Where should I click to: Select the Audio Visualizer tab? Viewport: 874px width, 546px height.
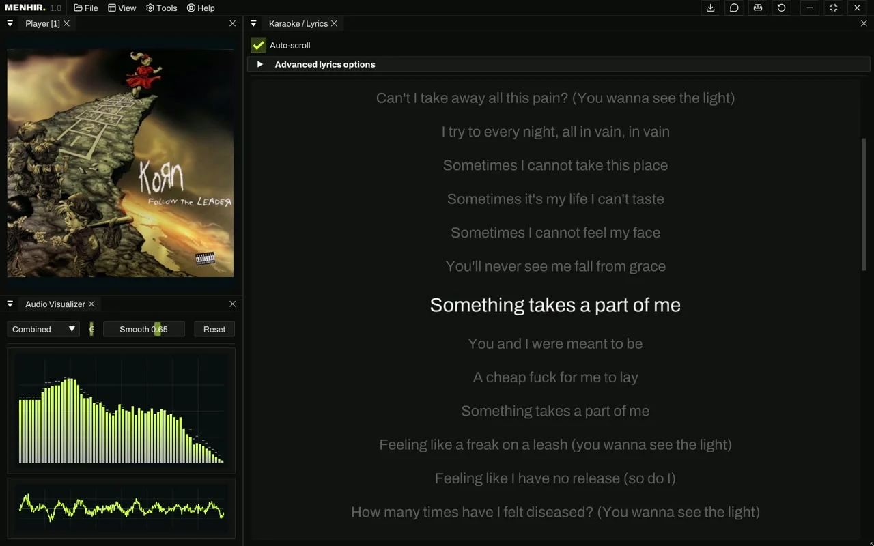tap(55, 304)
